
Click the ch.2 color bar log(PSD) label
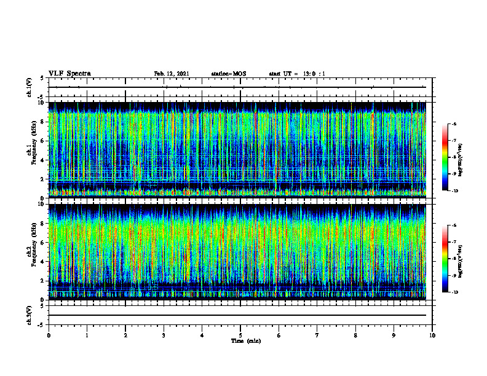tap(461, 262)
